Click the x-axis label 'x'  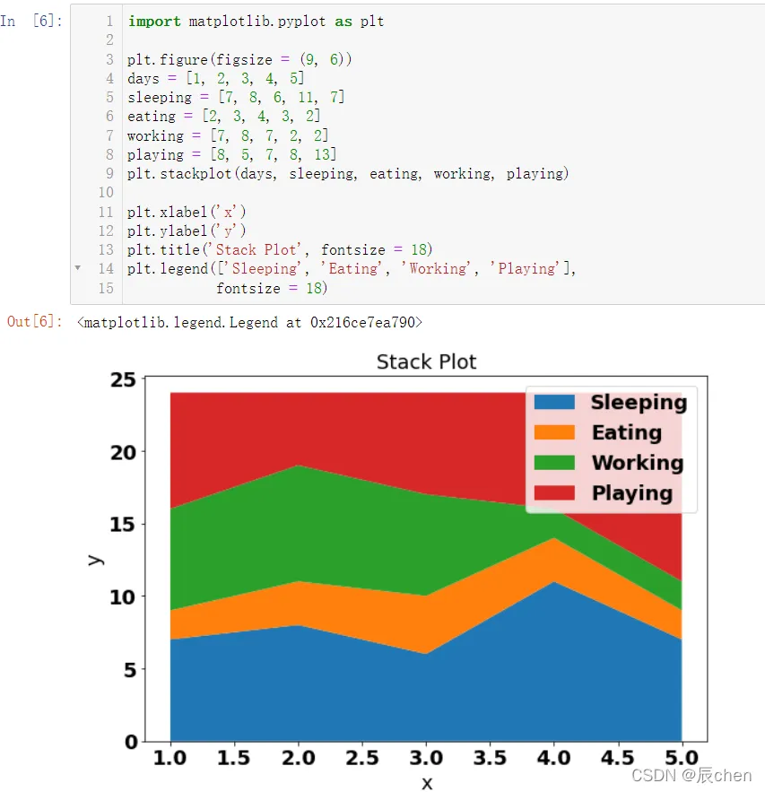coord(427,783)
